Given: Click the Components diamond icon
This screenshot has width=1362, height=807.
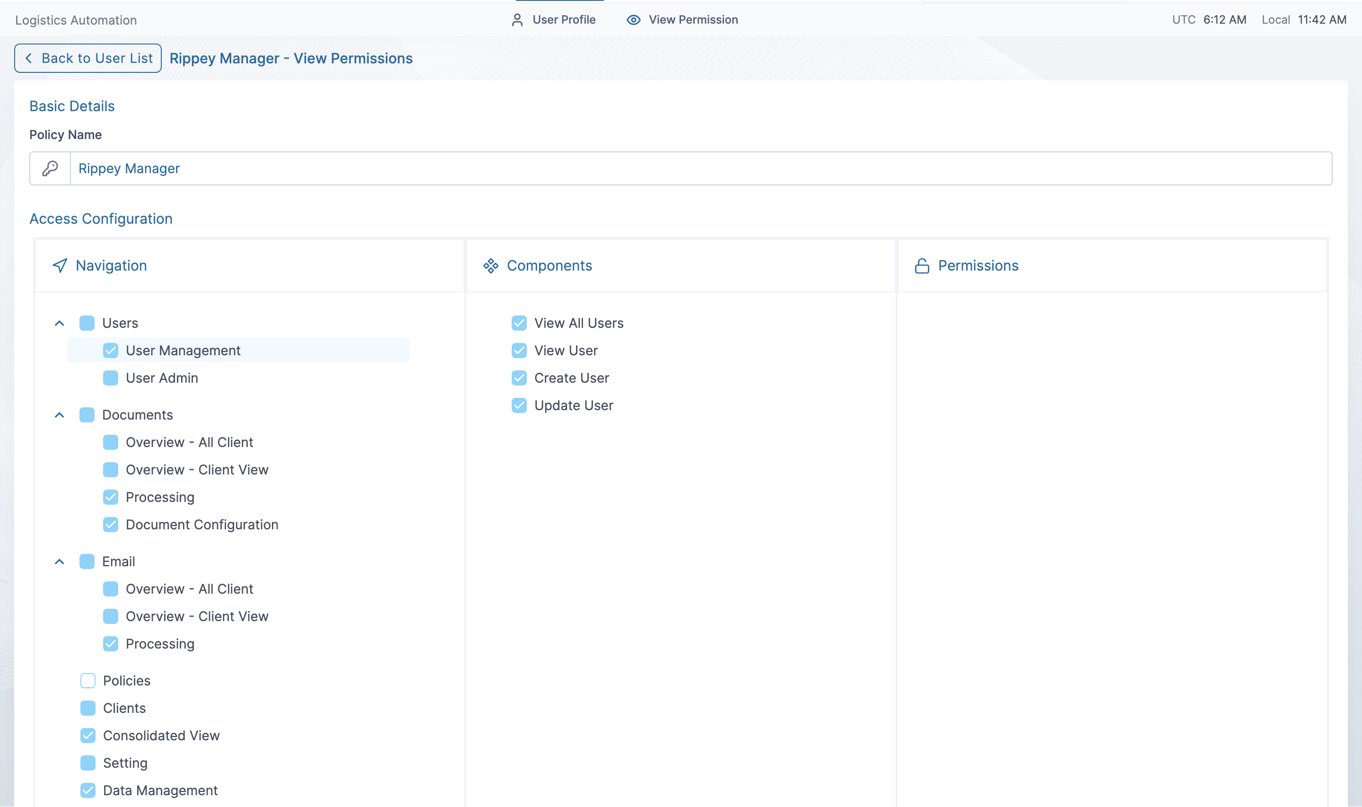Looking at the screenshot, I should 490,265.
